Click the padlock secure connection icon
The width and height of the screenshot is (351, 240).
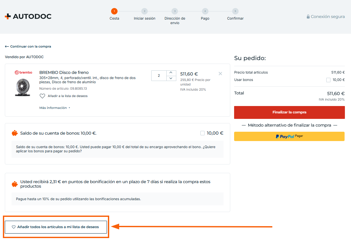click(308, 17)
